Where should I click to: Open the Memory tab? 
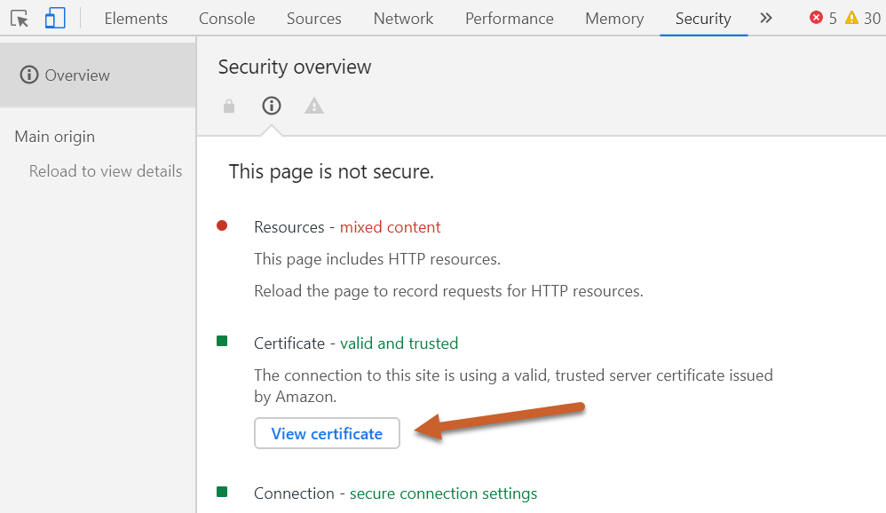pyautogui.click(x=614, y=19)
